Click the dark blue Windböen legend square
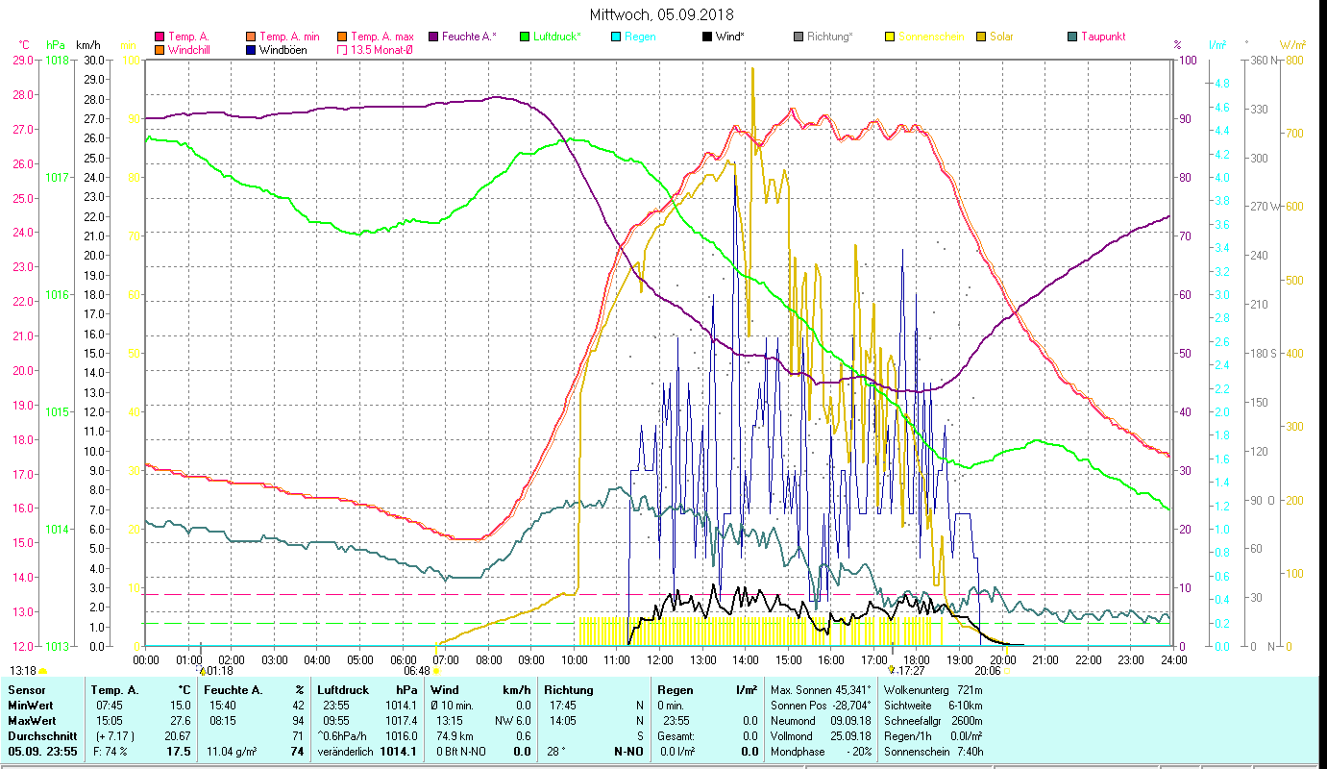Image resolution: width=1327 pixels, height=769 pixels. (252, 50)
